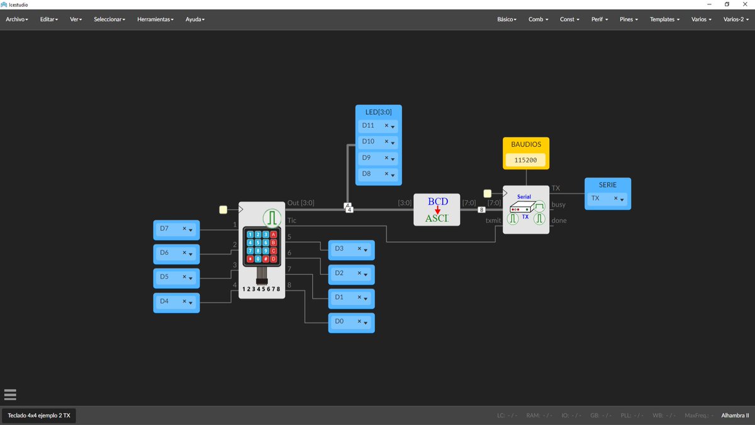Open the Herramientas menu
Screen dimensions: 755x425
click(155, 20)
